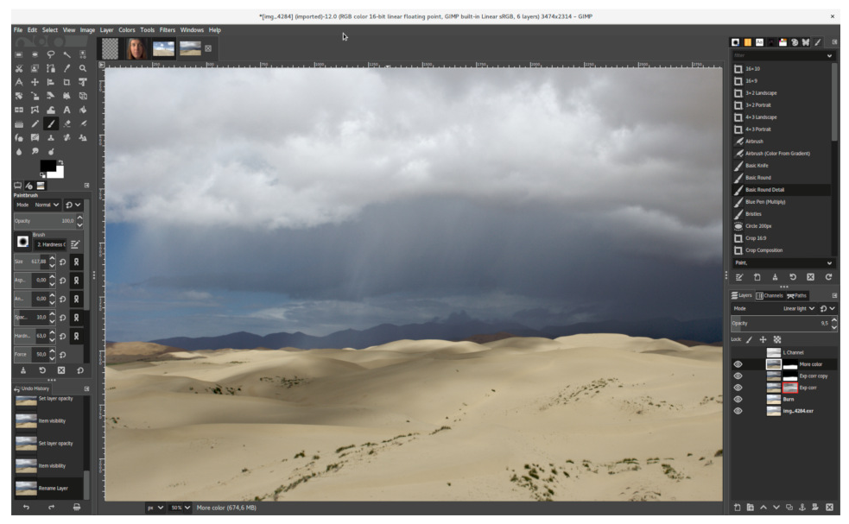849x524 pixels.
Task: Switch to the Channels tab
Action: click(770, 295)
